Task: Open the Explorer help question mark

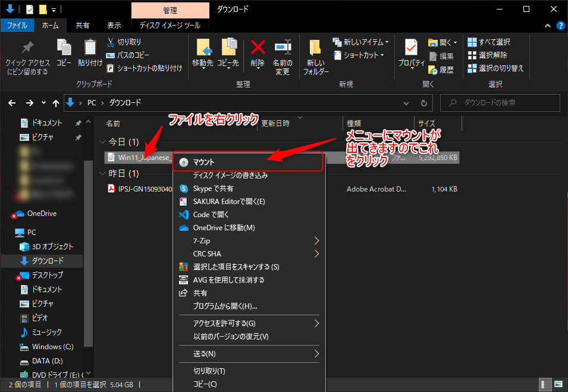Action: click(x=561, y=26)
